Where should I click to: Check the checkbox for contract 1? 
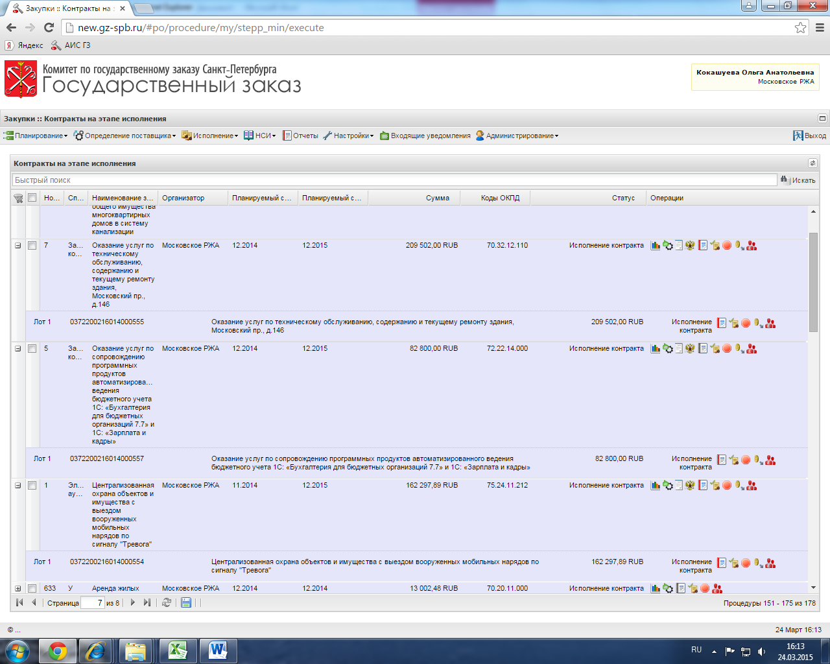tap(32, 486)
